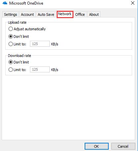Confirm changes with the OK button
Image resolution: width=138 pixels, height=151 pixels.
click(x=97, y=146)
